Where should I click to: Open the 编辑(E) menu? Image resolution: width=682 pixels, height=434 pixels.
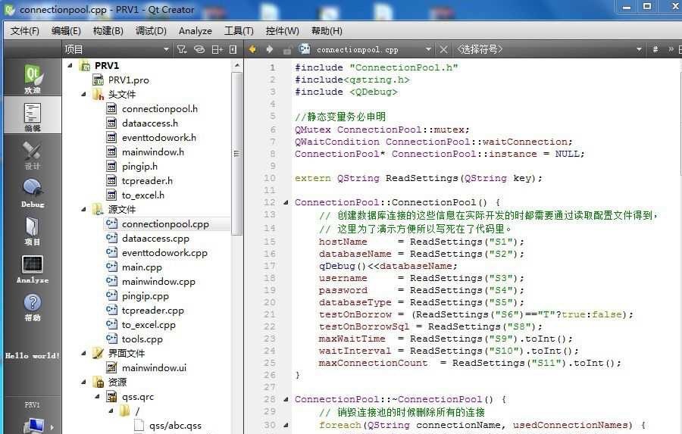(66, 31)
